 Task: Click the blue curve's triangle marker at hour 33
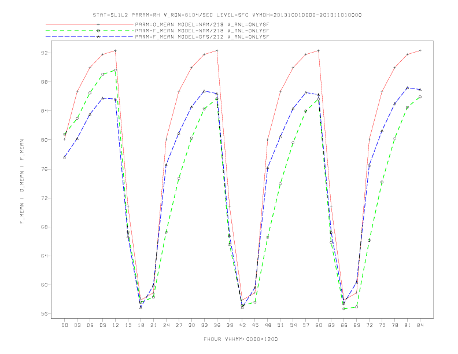click(x=204, y=91)
